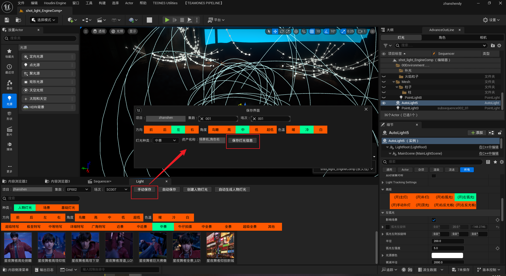Select the Point Light actor icon
This screenshot has height=276, width=506.
(26, 65)
